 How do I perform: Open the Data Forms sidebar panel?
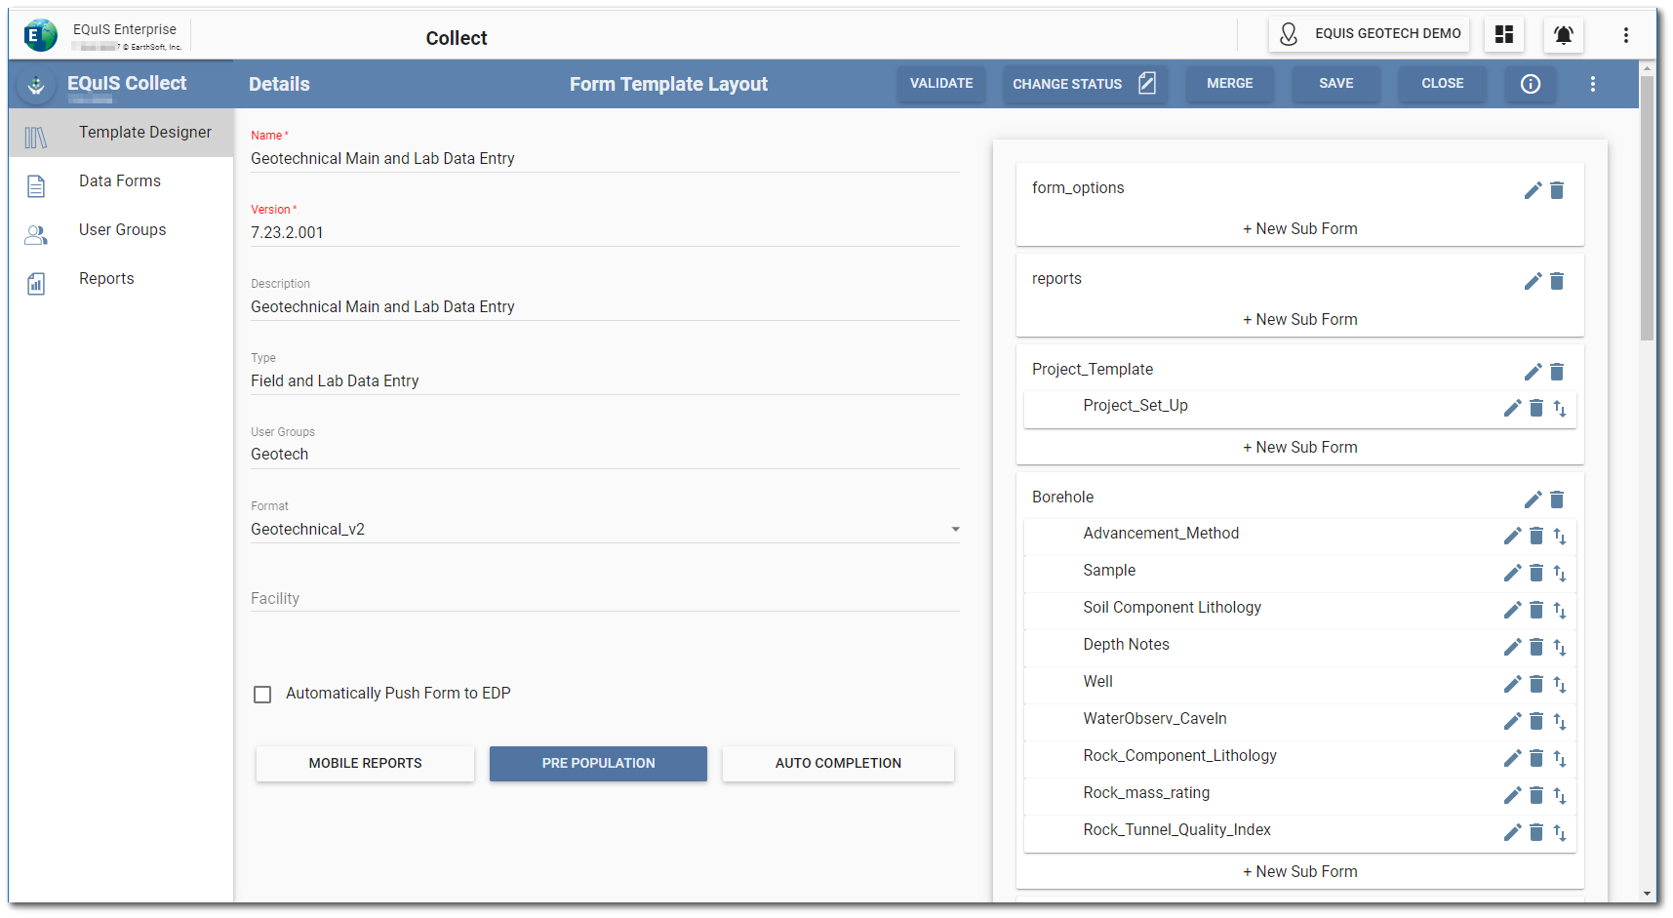119,180
